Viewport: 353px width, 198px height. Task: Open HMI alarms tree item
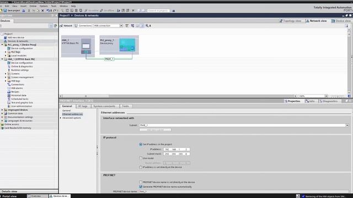click(17, 88)
